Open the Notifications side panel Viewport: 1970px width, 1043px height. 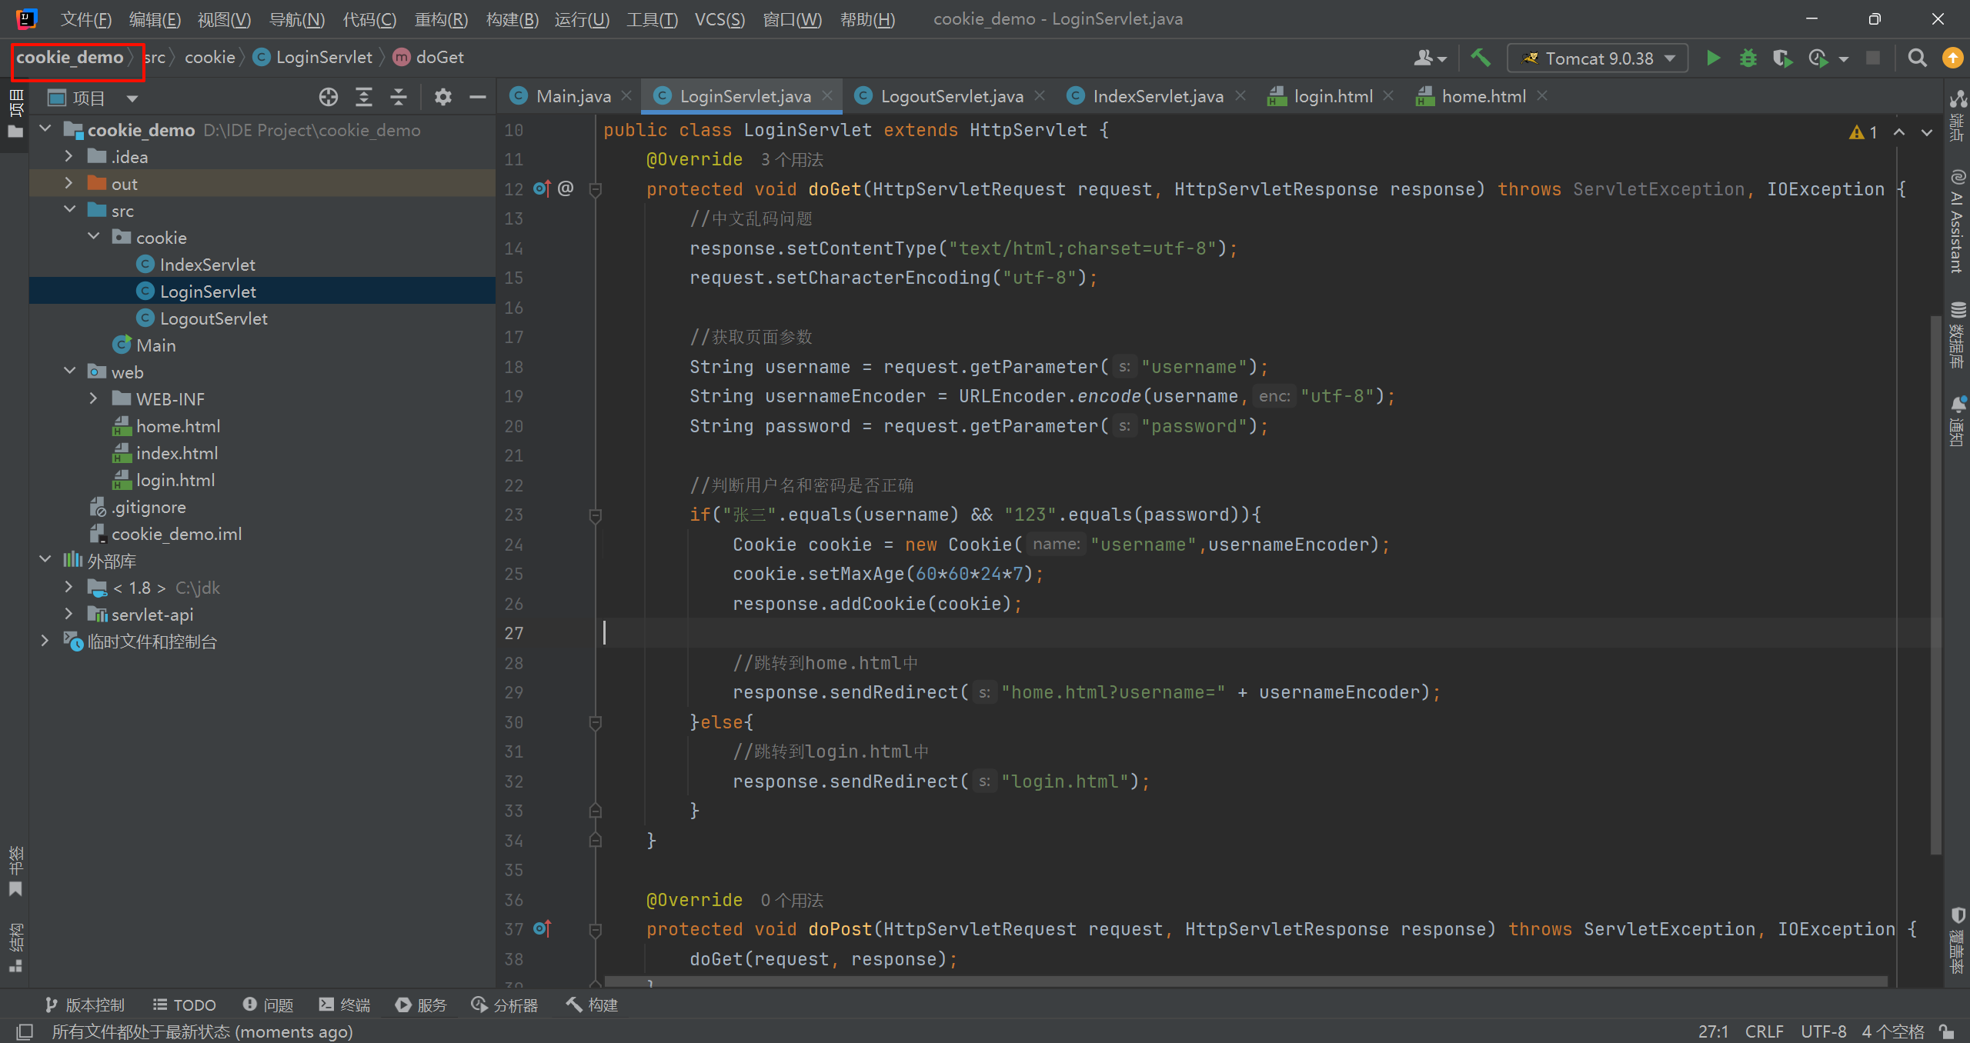[x=1957, y=422]
